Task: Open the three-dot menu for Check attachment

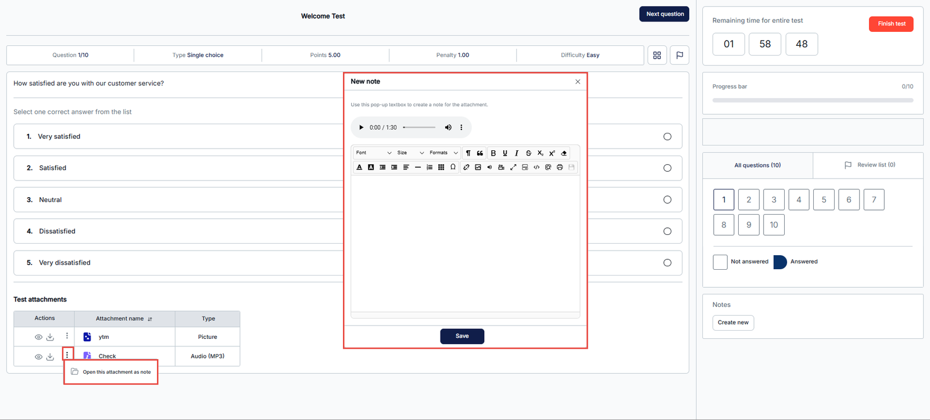Action: coord(67,354)
